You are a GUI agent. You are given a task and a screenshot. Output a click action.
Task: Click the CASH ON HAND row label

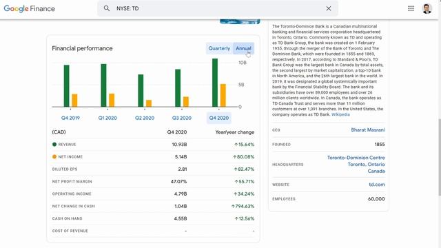pyautogui.click(x=68, y=218)
